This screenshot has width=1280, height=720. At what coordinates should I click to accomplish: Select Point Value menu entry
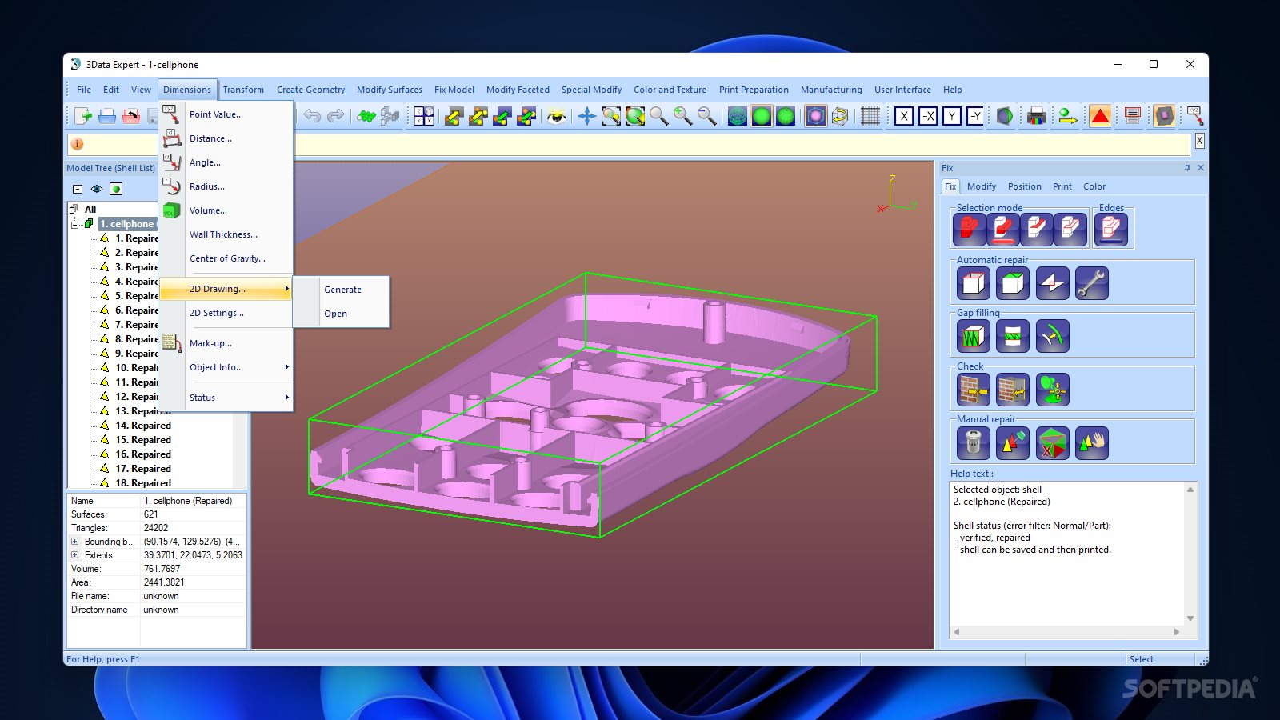[x=226, y=114]
